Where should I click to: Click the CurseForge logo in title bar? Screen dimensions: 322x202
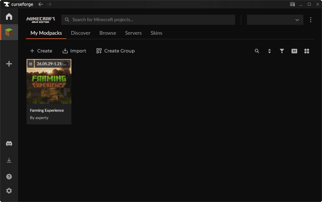click(x=18, y=4)
